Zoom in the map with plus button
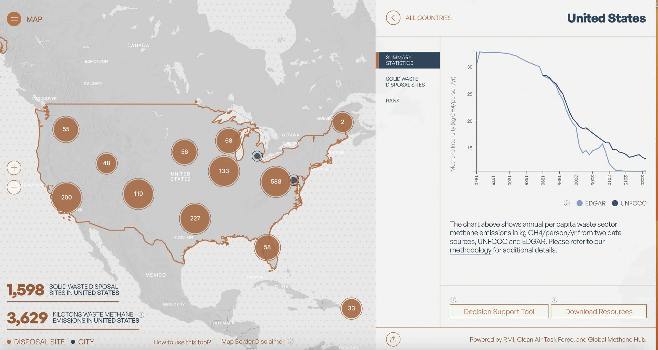 coord(14,168)
